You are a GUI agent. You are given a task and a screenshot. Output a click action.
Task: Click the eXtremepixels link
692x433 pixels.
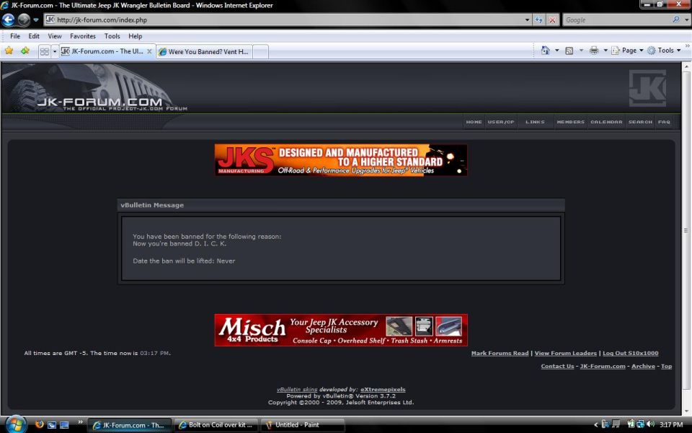pyautogui.click(x=383, y=390)
